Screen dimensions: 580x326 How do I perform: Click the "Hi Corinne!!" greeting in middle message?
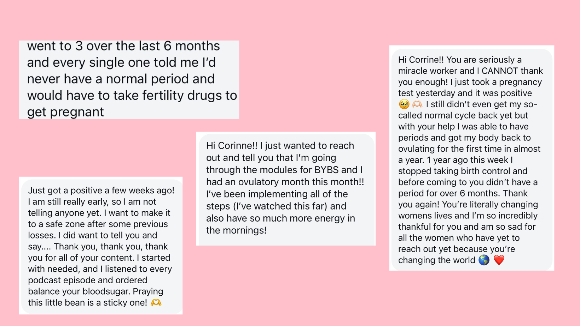(232, 146)
